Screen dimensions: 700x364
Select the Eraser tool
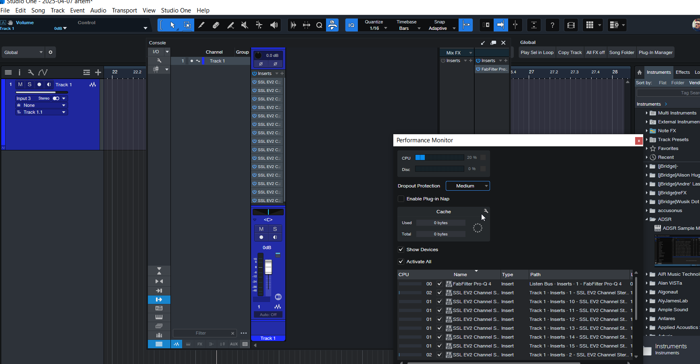click(216, 25)
